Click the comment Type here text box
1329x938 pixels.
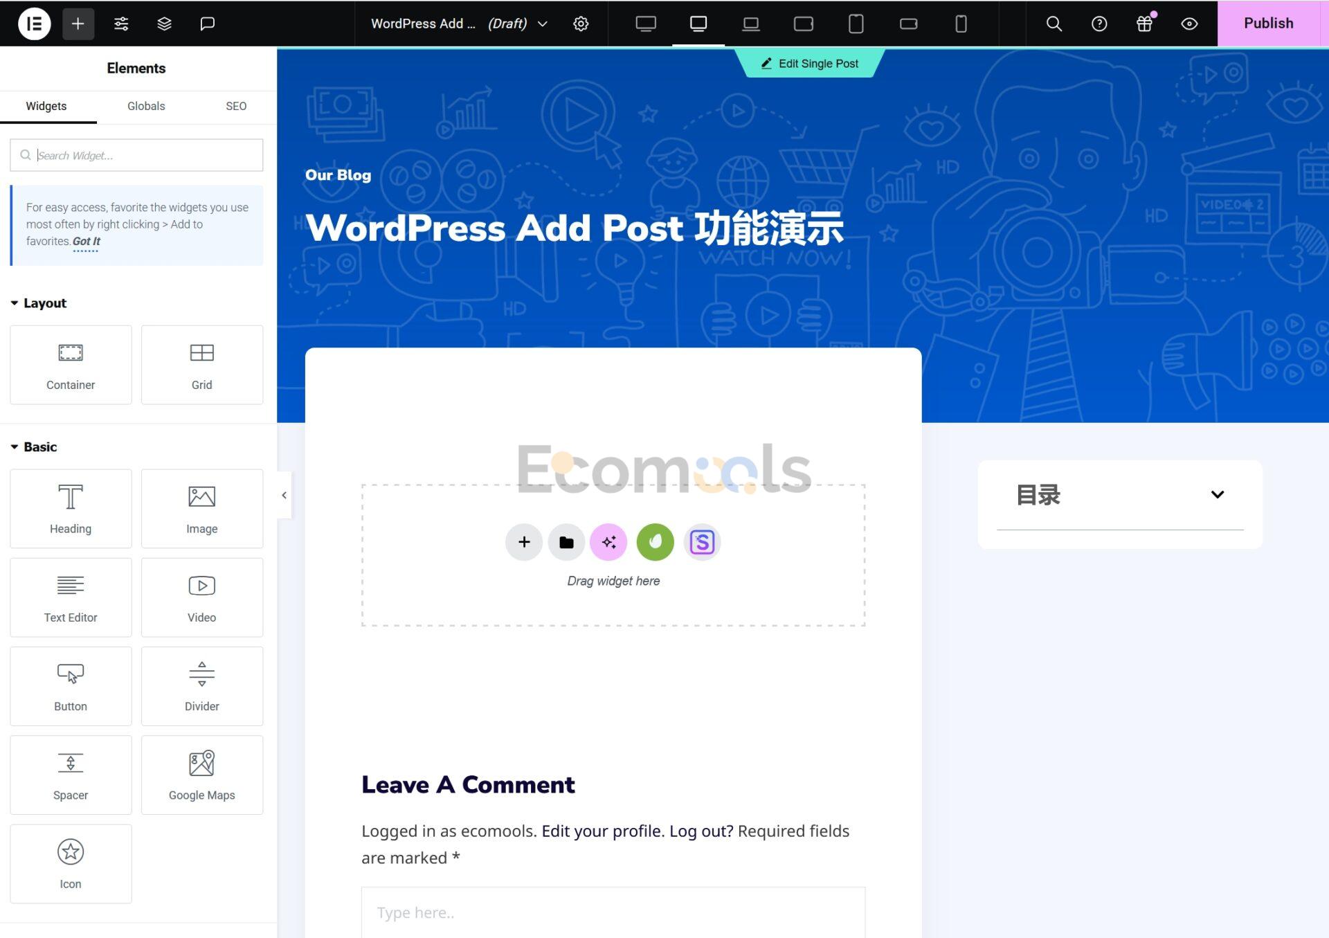point(613,912)
